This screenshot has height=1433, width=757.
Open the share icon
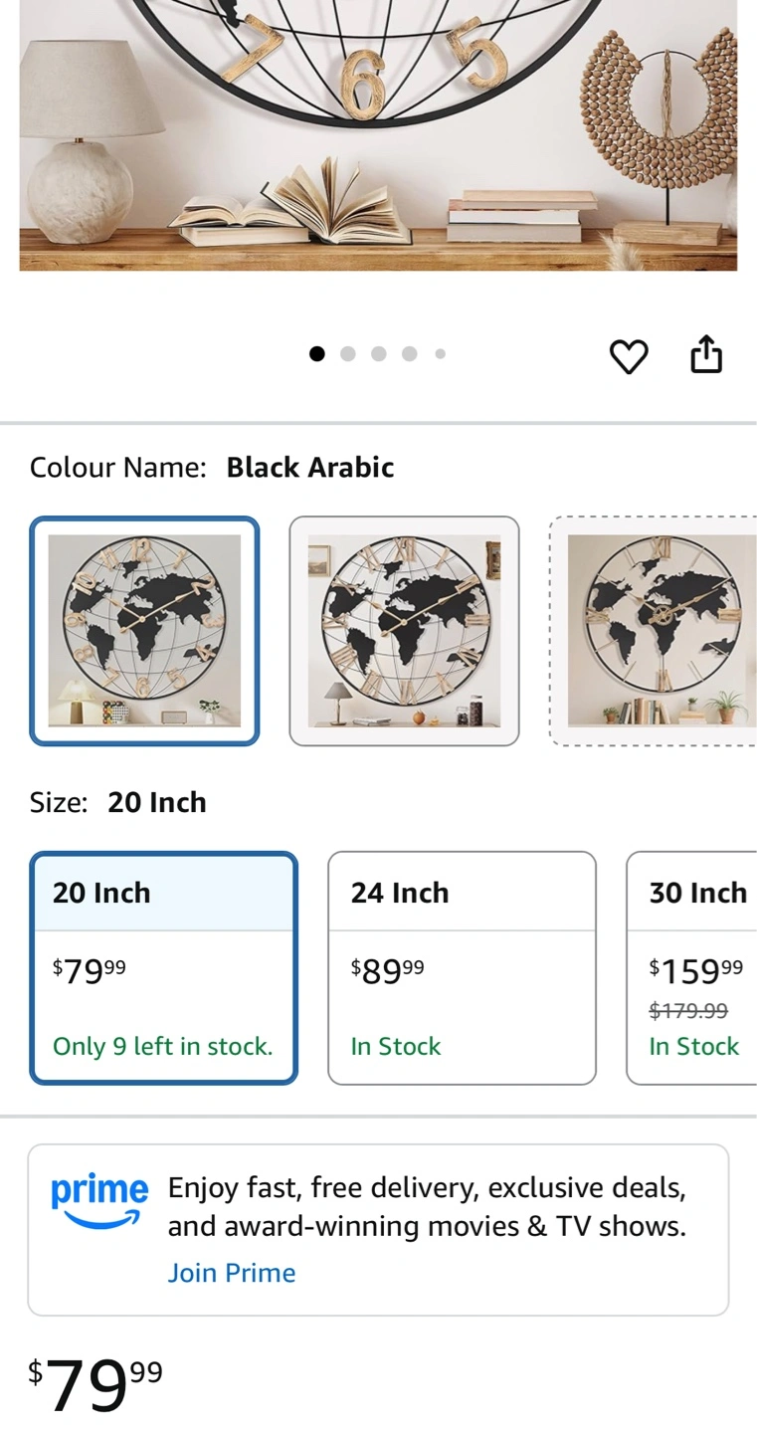pyautogui.click(x=706, y=354)
